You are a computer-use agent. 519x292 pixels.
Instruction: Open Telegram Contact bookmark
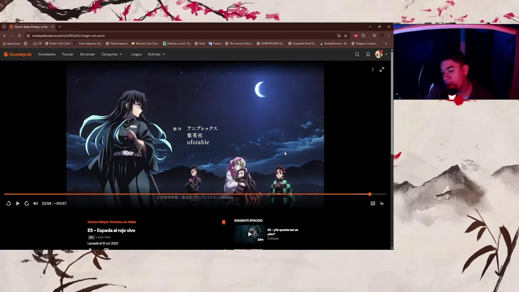[365, 43]
